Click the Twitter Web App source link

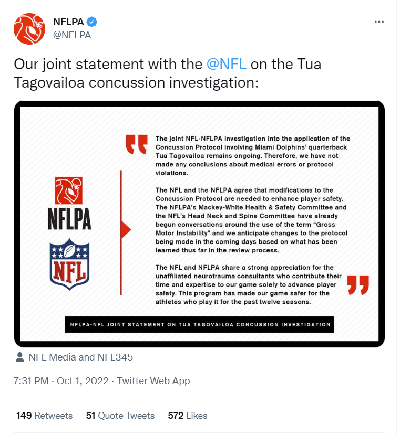pyautogui.click(x=153, y=381)
